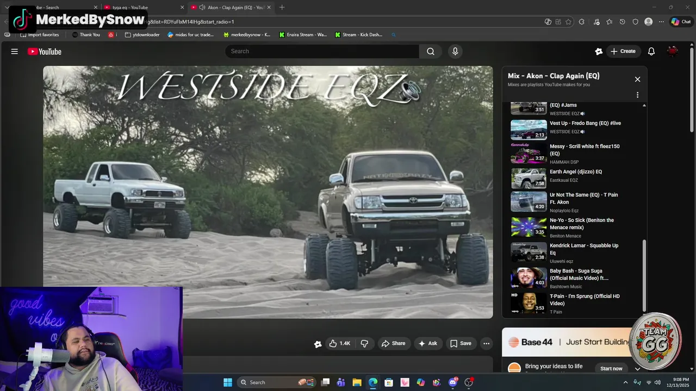
Task: Expand the Base44 ad chevron
Action: coord(638,369)
